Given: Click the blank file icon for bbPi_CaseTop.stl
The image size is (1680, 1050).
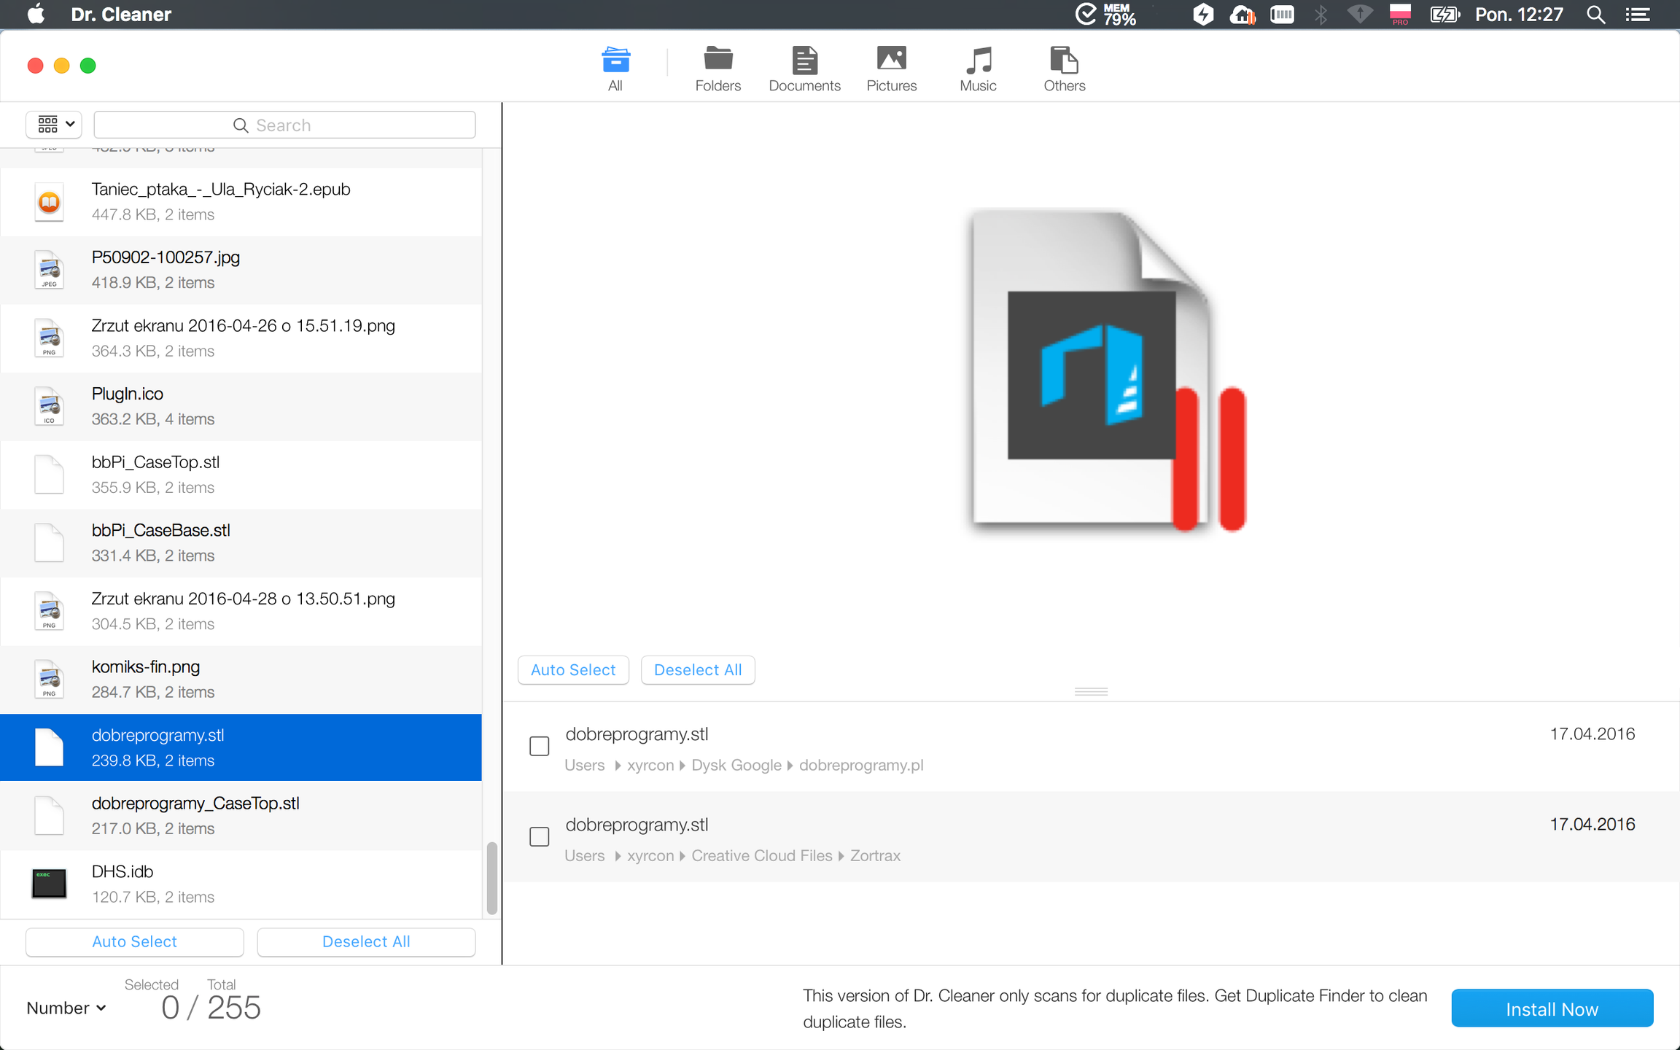Looking at the screenshot, I should coord(49,475).
